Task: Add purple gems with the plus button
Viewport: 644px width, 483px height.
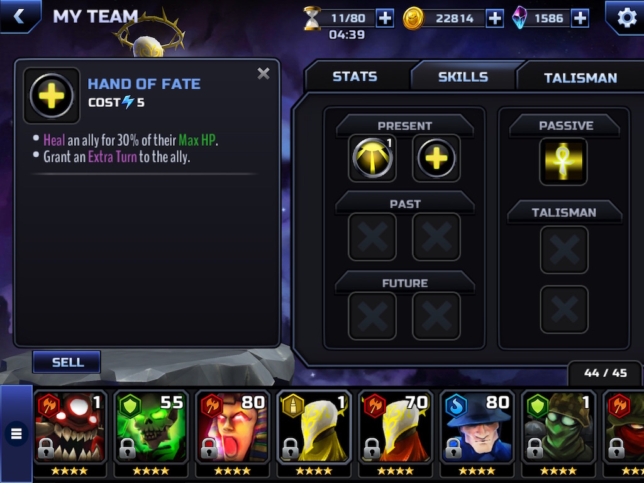Action: point(579,18)
